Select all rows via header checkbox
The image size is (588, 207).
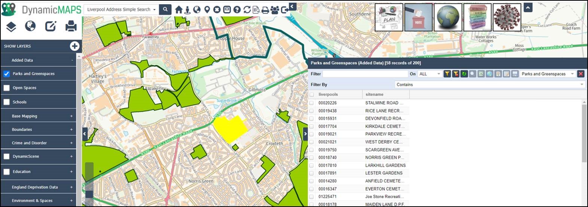coord(312,95)
